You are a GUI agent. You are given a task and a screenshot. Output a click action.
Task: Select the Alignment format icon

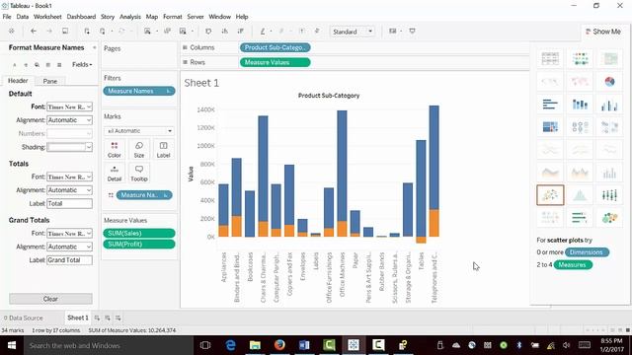[x=26, y=65]
